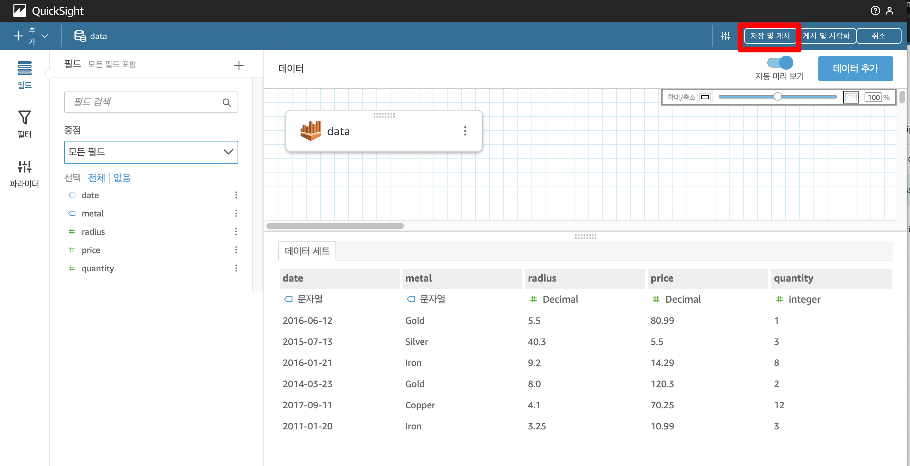Open the user account icon

[889, 11]
